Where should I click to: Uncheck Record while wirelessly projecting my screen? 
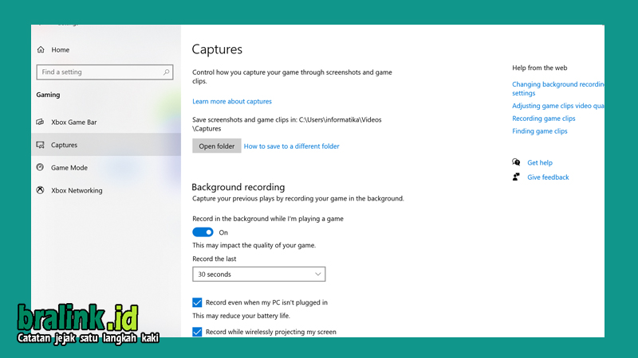point(197,332)
